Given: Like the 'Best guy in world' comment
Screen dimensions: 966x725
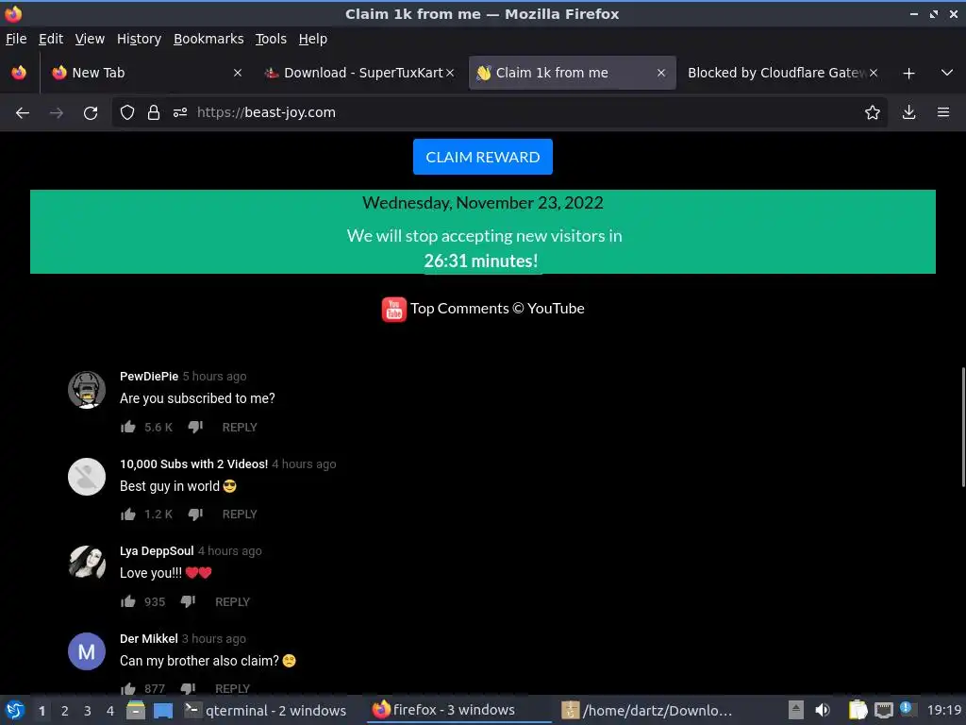Looking at the screenshot, I should pos(128,514).
